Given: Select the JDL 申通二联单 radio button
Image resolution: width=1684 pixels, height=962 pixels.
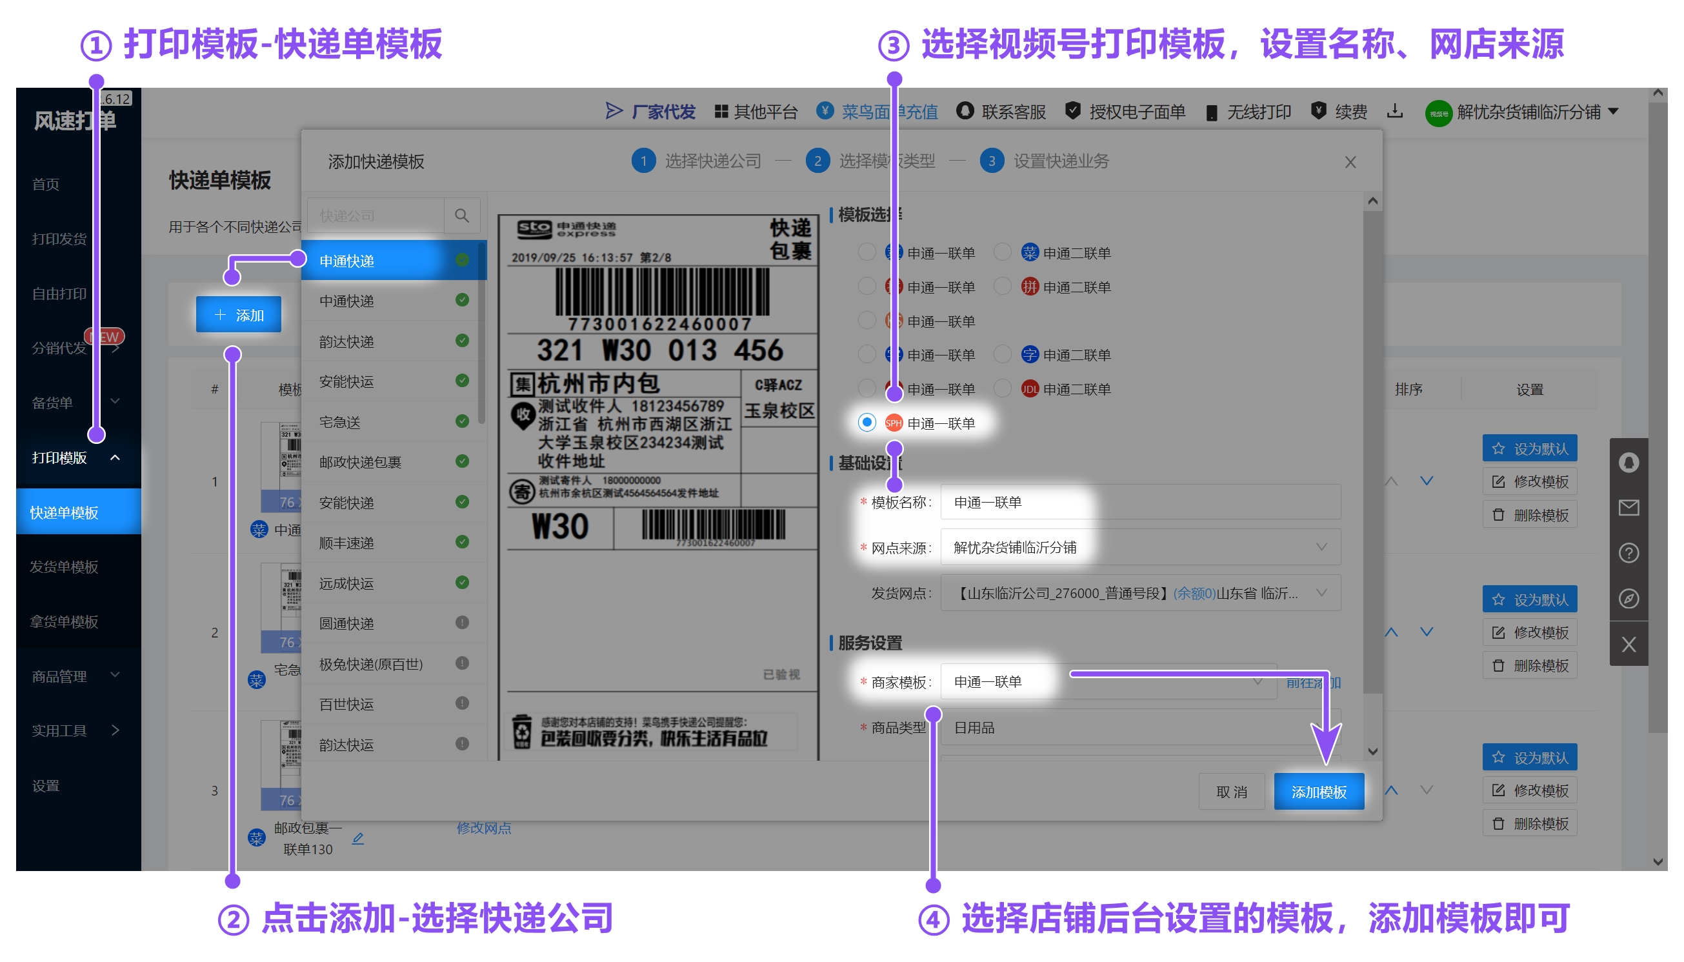Looking at the screenshot, I should [x=1002, y=388].
